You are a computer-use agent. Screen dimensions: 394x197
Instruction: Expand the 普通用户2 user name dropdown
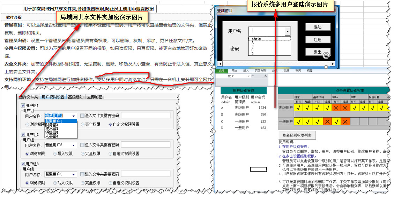pyautogui.click(x=74, y=145)
